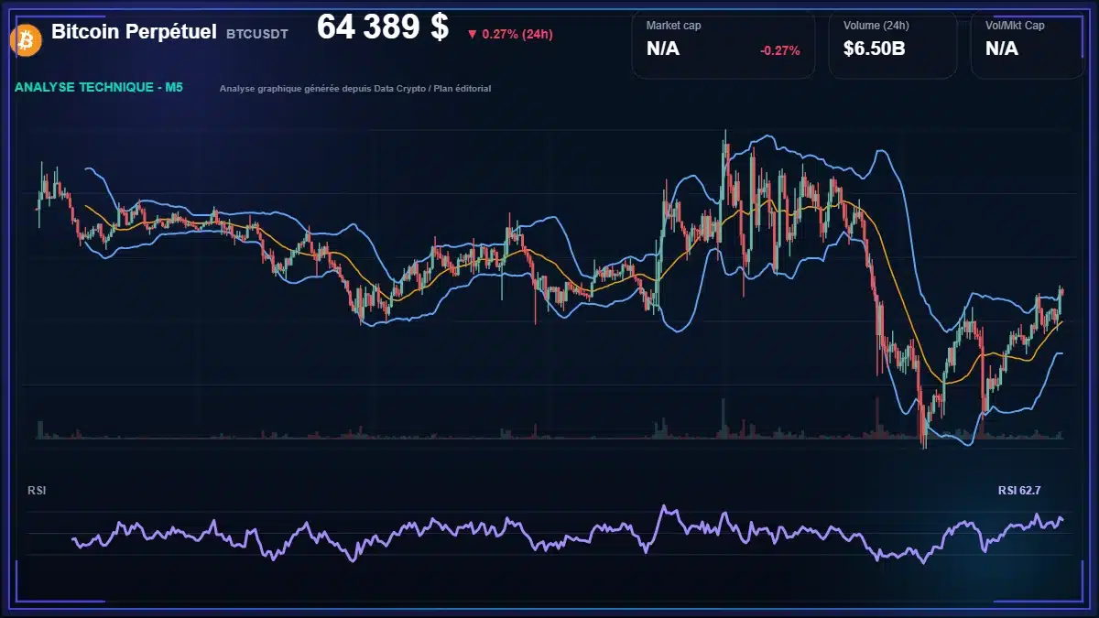Click the orange Bitcoin logo icon
The height and width of the screenshot is (618, 1099).
pyautogui.click(x=24, y=39)
